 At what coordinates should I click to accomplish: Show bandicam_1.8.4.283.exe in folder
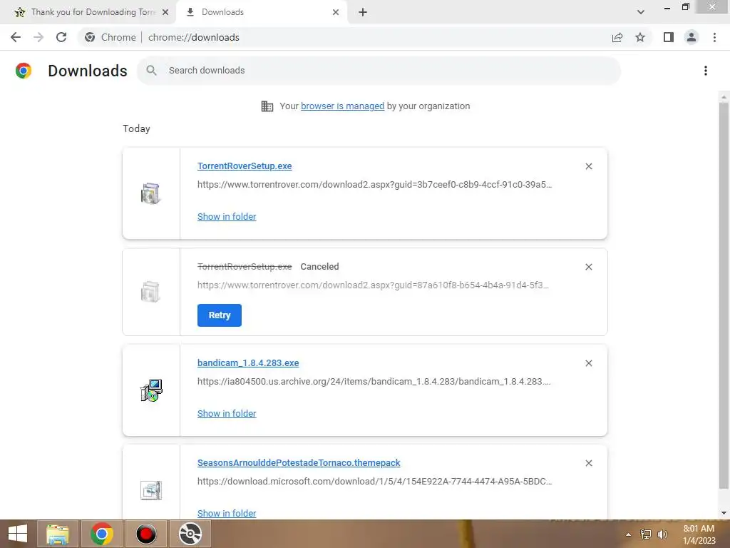(x=227, y=414)
